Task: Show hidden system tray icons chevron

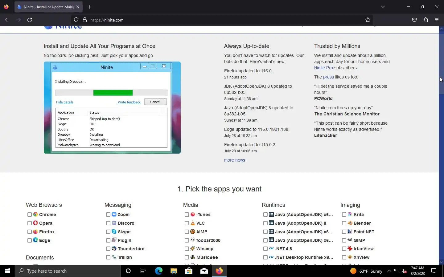Action: tap(389, 271)
